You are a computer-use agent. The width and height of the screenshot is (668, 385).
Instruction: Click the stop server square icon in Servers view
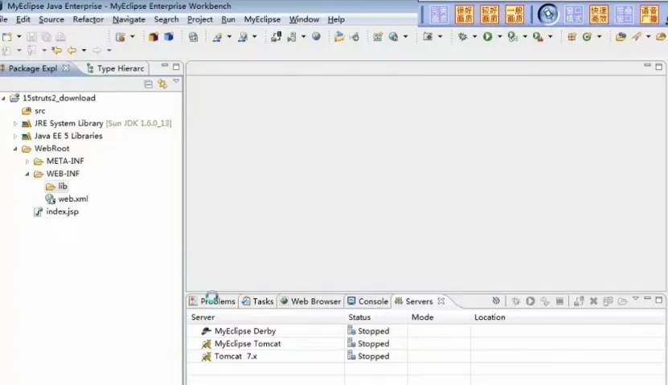pos(559,301)
